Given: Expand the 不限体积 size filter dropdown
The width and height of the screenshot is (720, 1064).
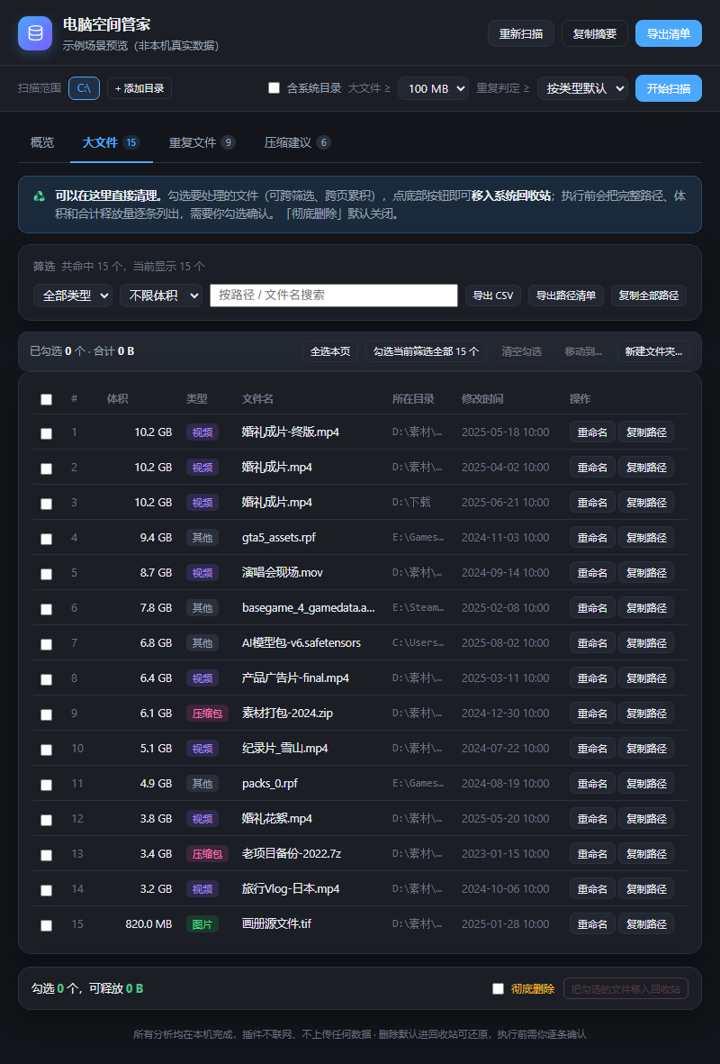Looking at the screenshot, I should pos(161,296).
